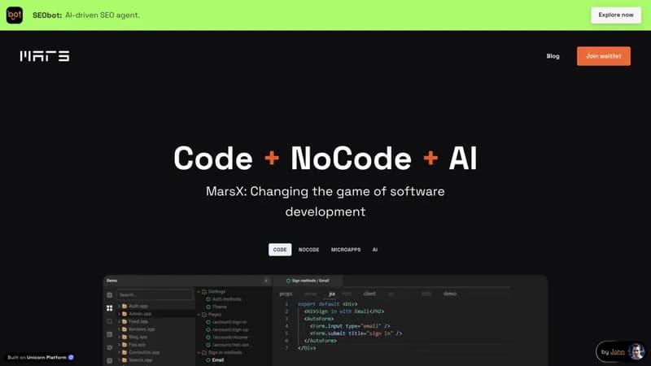The image size is (651, 366).
Task: Click code line 'export default <Div>'
Action: (328, 304)
